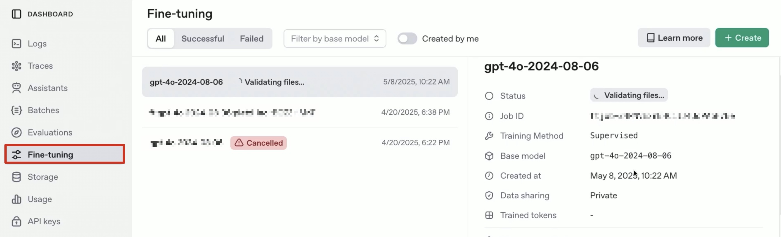
Task: Click the base model filter up-down arrows
Action: 376,38
